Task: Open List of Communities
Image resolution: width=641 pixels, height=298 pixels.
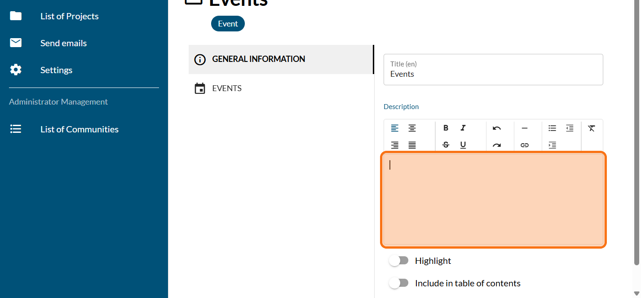Action: click(79, 129)
